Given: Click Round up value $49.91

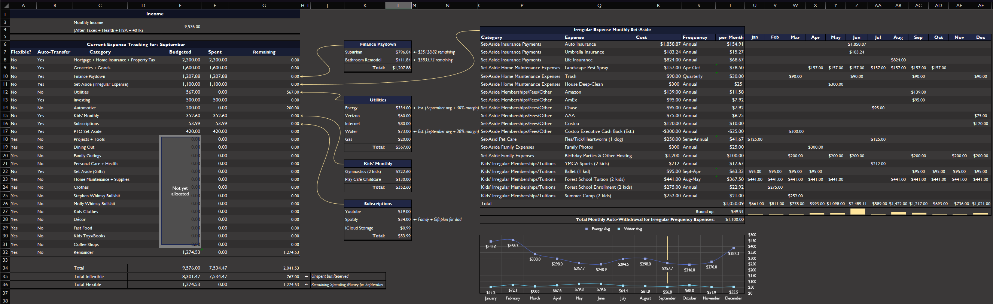Looking at the screenshot, I should pos(737,212).
